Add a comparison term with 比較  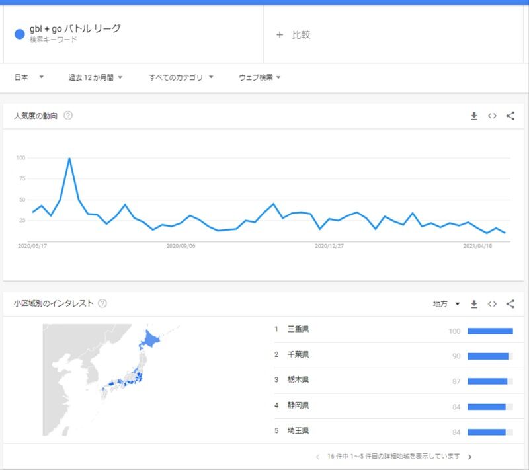click(293, 35)
